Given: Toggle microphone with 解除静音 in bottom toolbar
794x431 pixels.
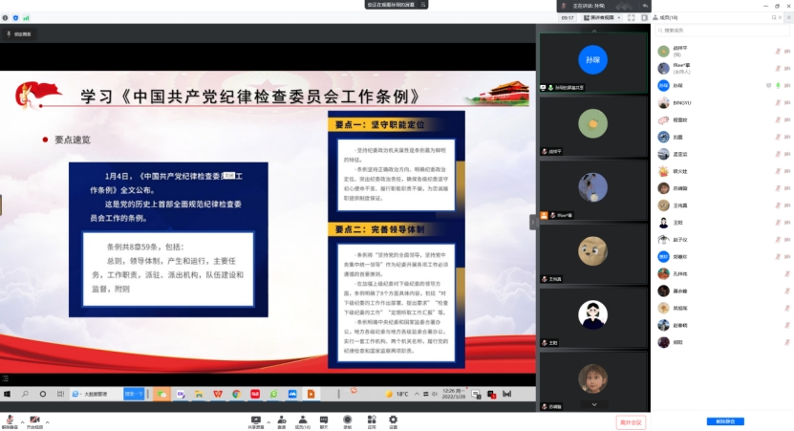Looking at the screenshot, I should pyautogui.click(x=9, y=420).
